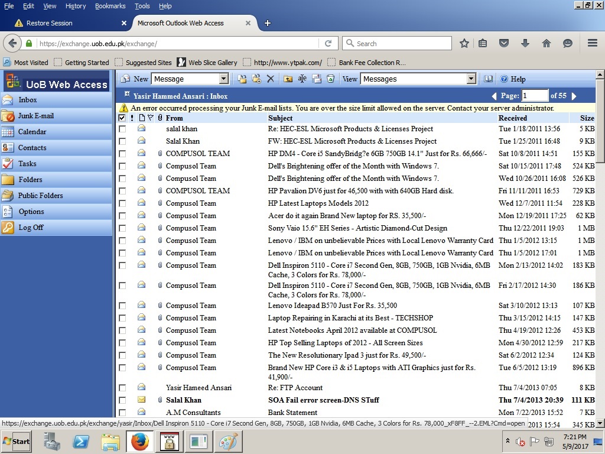Open the Tools menu
This screenshot has height=454, width=605.
coord(142,6)
